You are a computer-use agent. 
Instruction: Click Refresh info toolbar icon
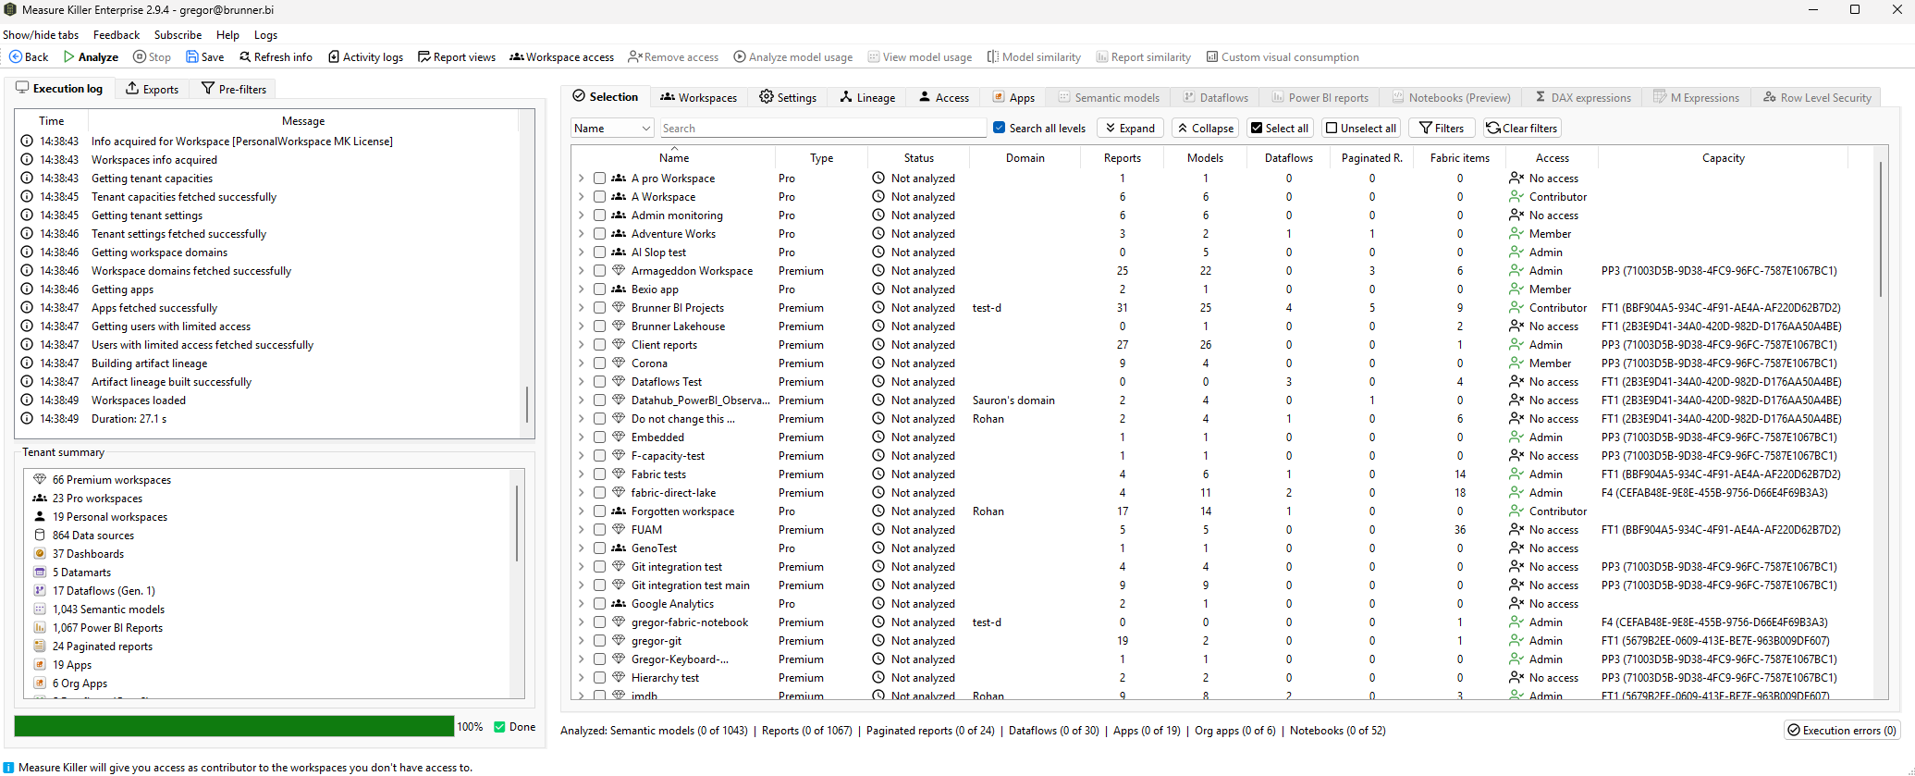click(x=245, y=56)
